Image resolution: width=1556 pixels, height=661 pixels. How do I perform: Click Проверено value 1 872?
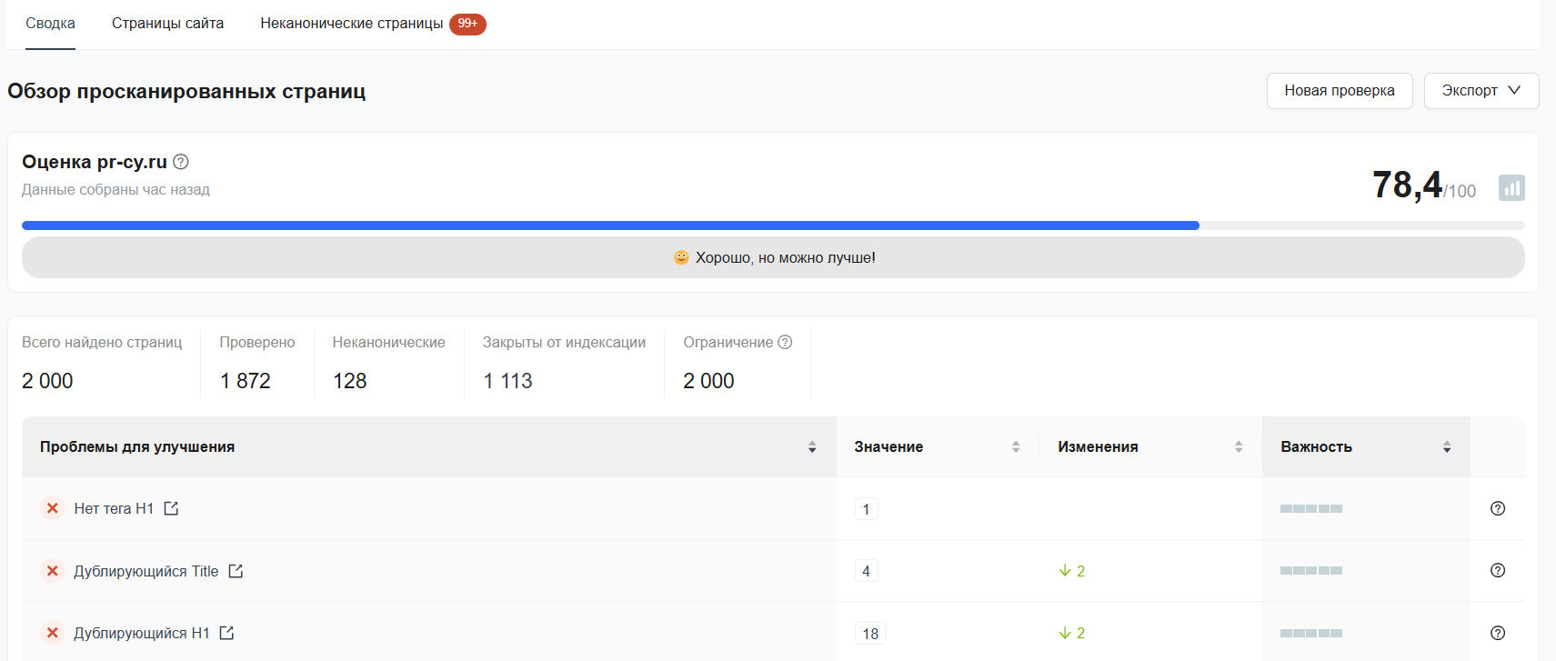tap(246, 381)
